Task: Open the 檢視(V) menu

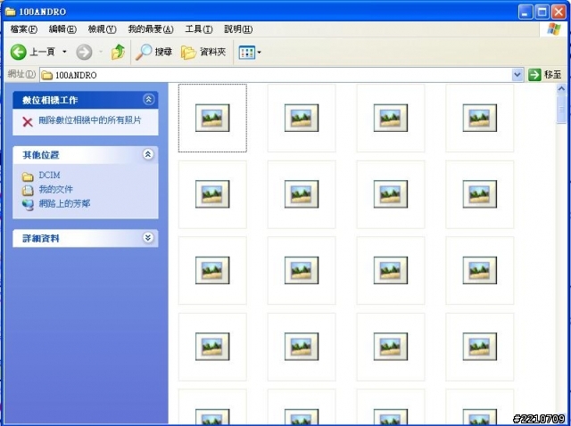Action: click(103, 29)
